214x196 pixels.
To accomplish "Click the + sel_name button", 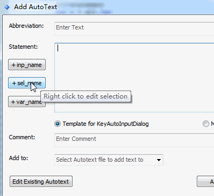I will pos(27,83).
